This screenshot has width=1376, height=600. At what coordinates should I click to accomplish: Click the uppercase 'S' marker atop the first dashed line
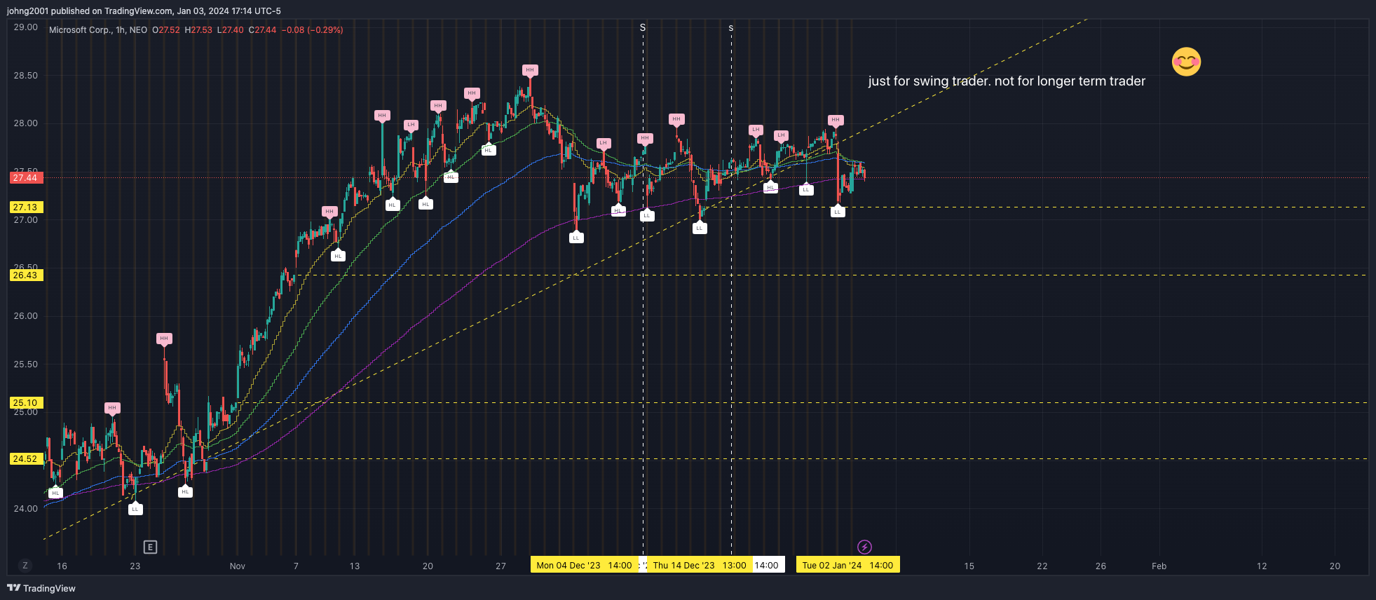pyautogui.click(x=643, y=27)
